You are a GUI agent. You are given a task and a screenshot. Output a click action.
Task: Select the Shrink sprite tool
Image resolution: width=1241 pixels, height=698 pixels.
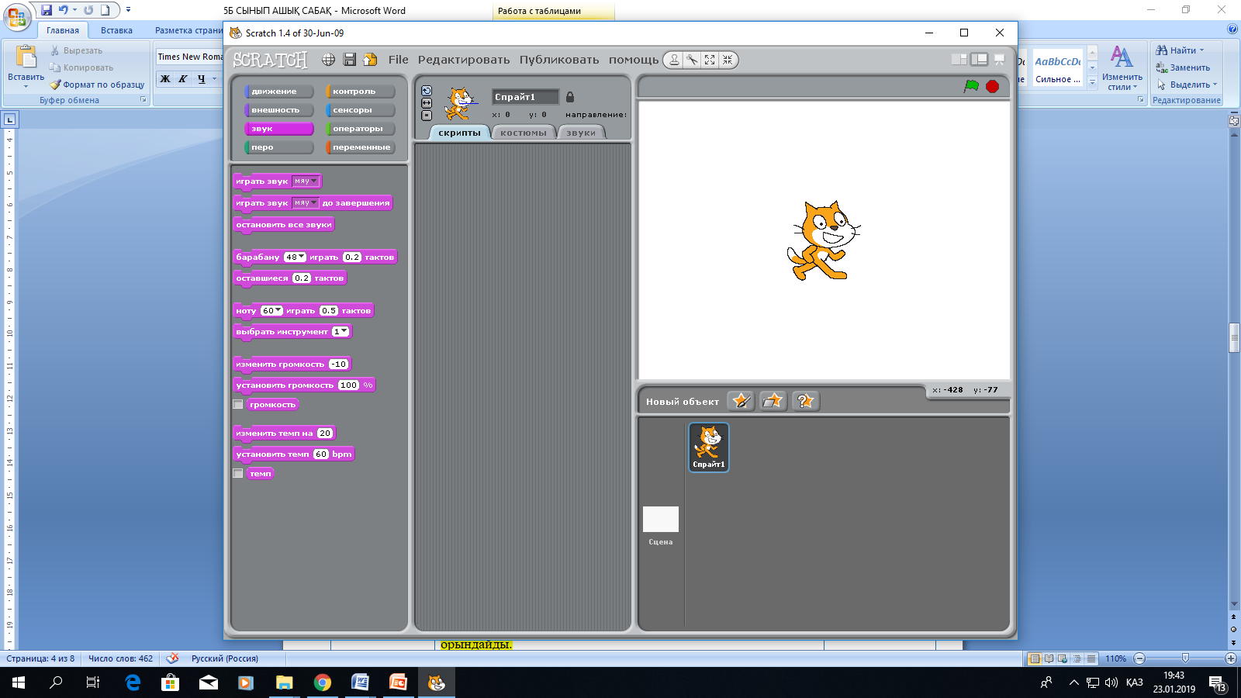click(x=728, y=60)
